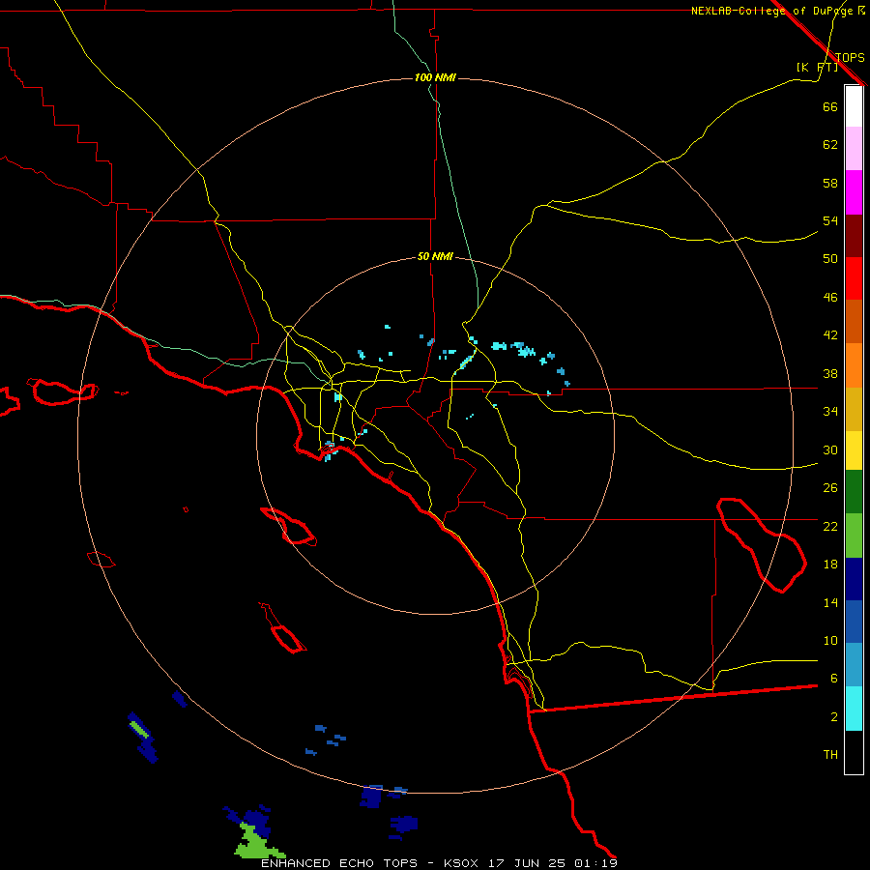Image resolution: width=870 pixels, height=870 pixels.
Task: Click the "50" legend value
Action: [830, 258]
